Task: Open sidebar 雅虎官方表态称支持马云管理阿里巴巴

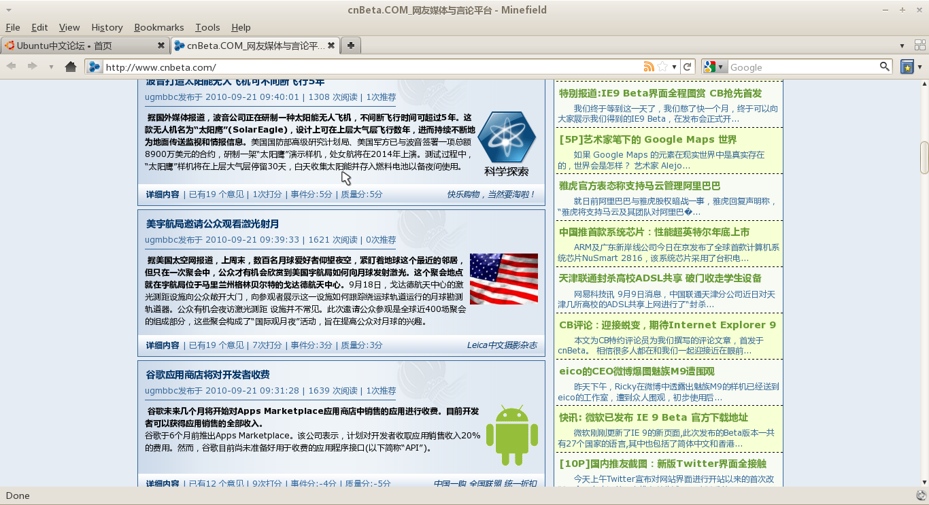Action: point(640,186)
